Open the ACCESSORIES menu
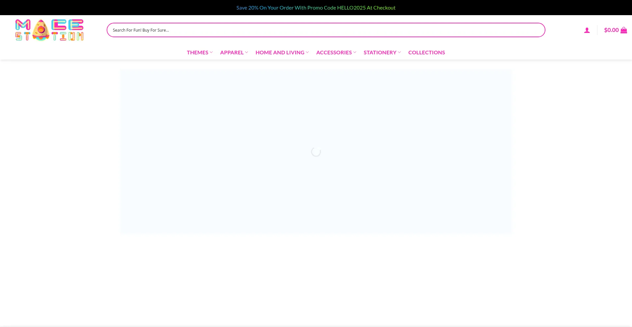Screen dimensions: 632x327 point(334,52)
